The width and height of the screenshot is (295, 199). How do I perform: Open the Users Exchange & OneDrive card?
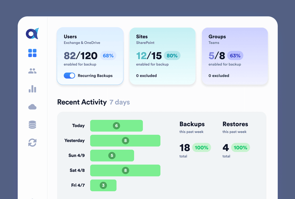pos(90,56)
